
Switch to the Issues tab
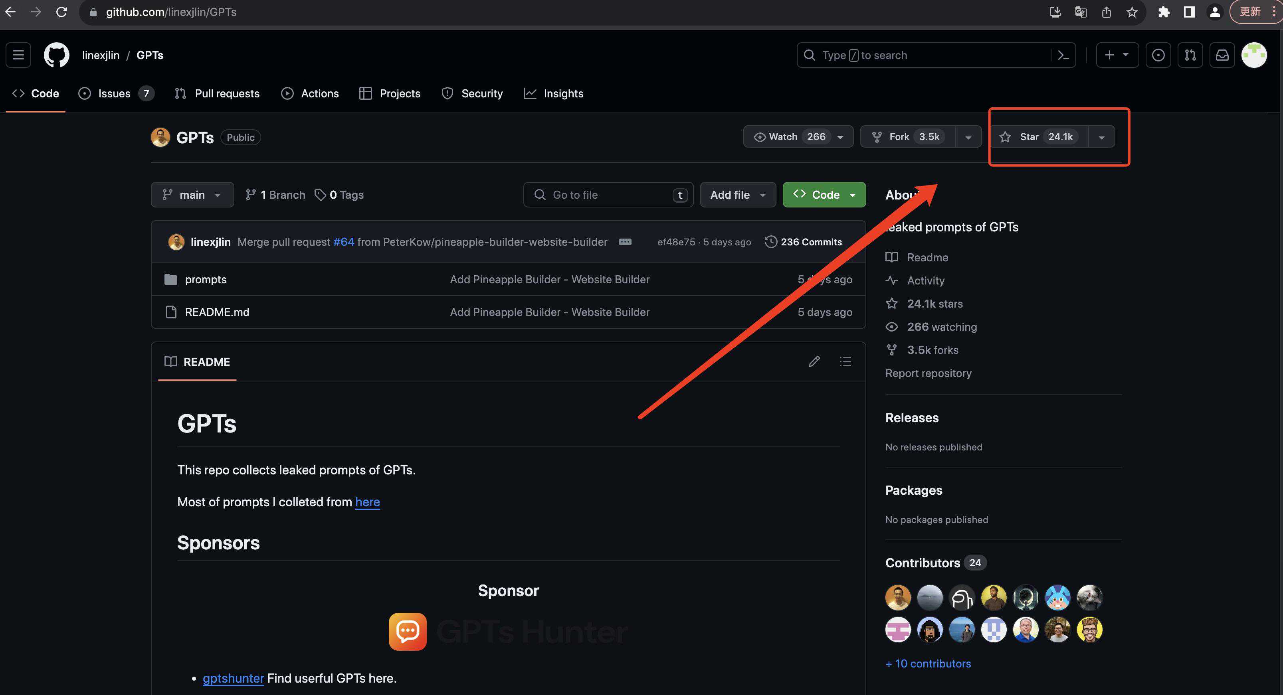click(114, 94)
